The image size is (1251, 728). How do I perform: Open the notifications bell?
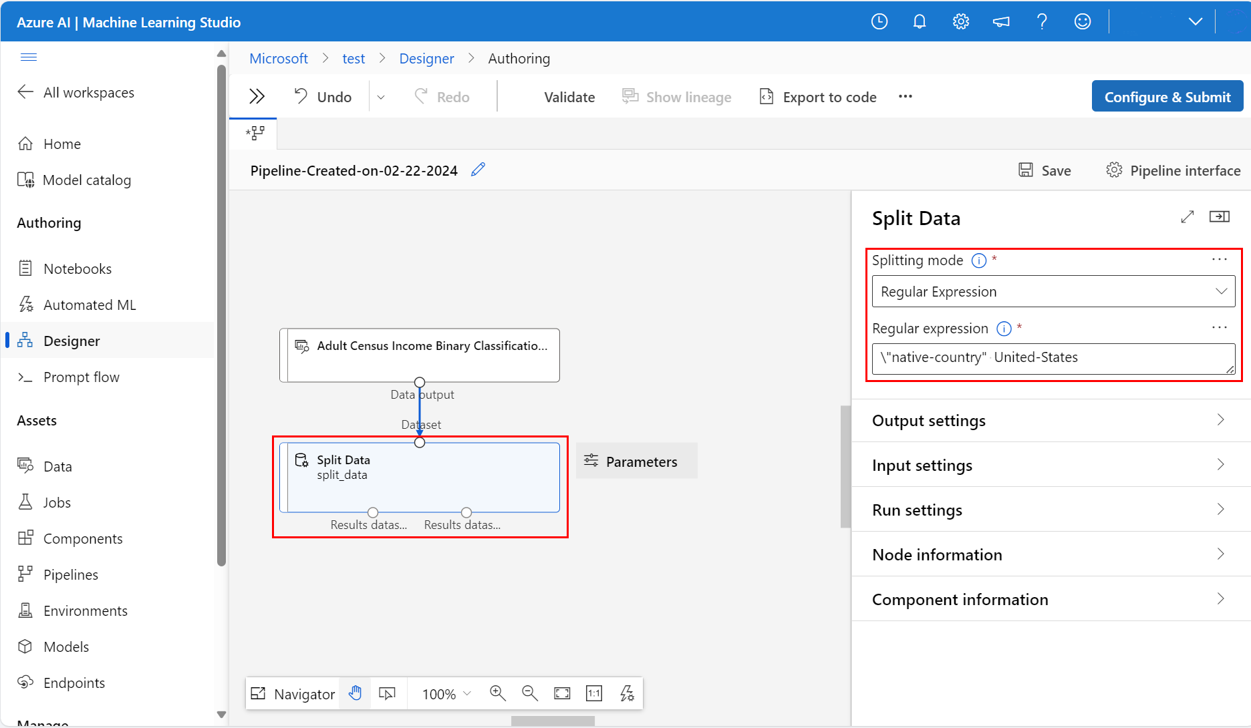tap(920, 22)
